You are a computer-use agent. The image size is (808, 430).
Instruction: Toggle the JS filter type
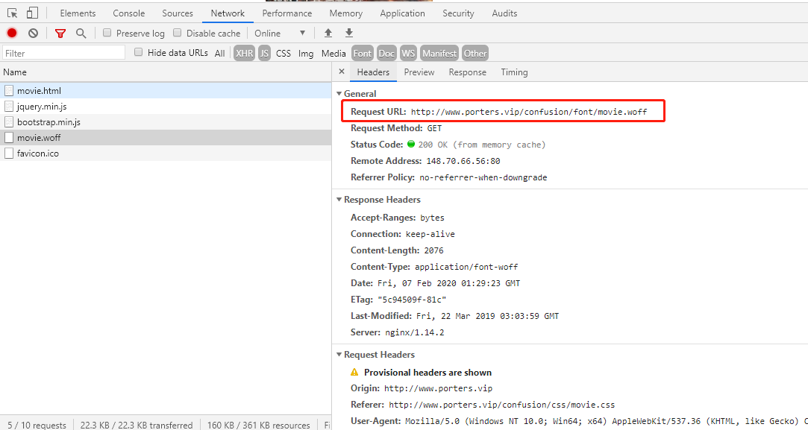point(264,53)
